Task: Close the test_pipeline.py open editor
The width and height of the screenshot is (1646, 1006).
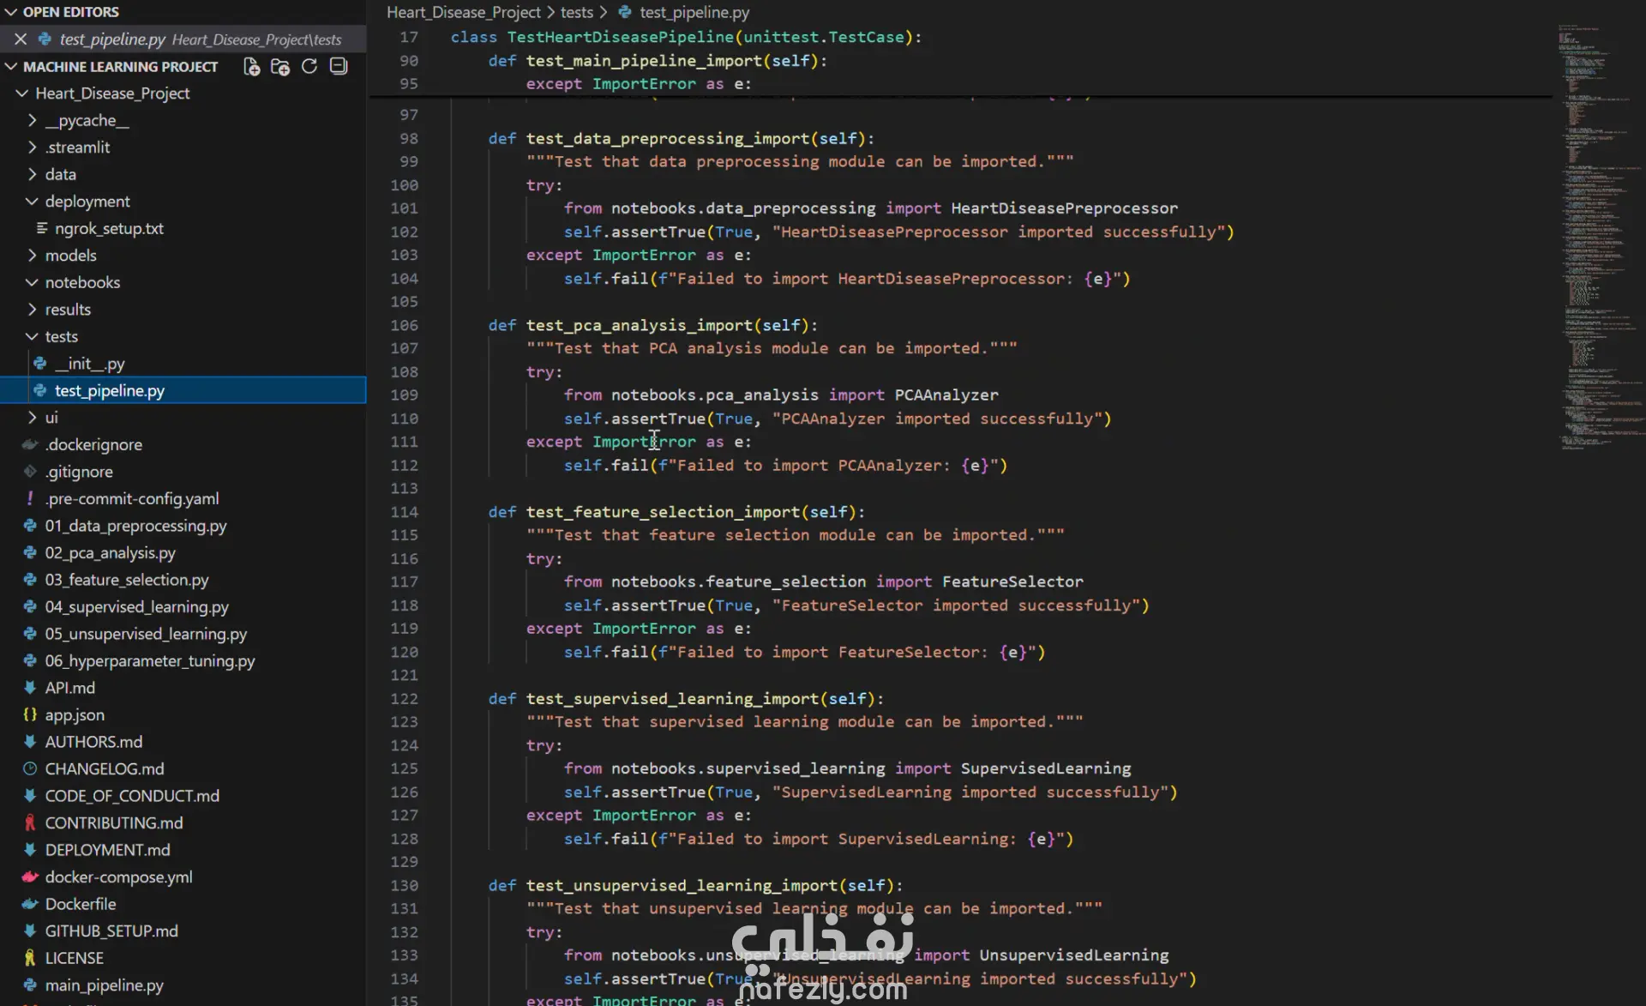Action: [x=21, y=39]
